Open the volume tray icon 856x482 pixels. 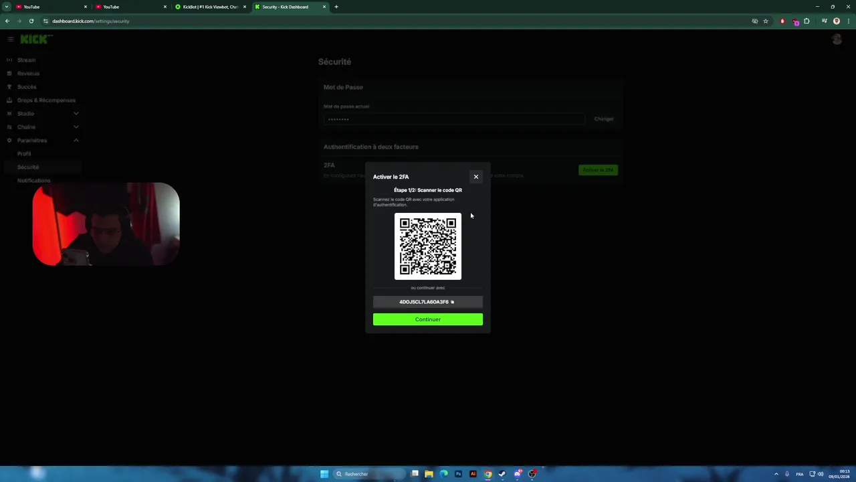click(x=821, y=474)
